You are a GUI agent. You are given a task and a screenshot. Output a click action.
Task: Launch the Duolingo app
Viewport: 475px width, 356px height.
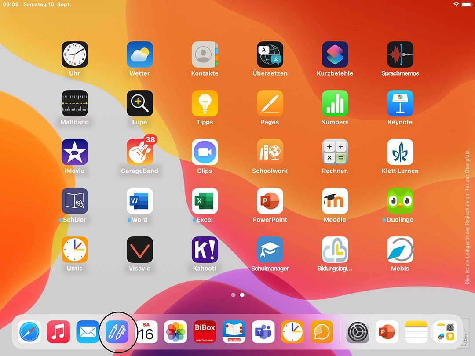[x=400, y=201]
